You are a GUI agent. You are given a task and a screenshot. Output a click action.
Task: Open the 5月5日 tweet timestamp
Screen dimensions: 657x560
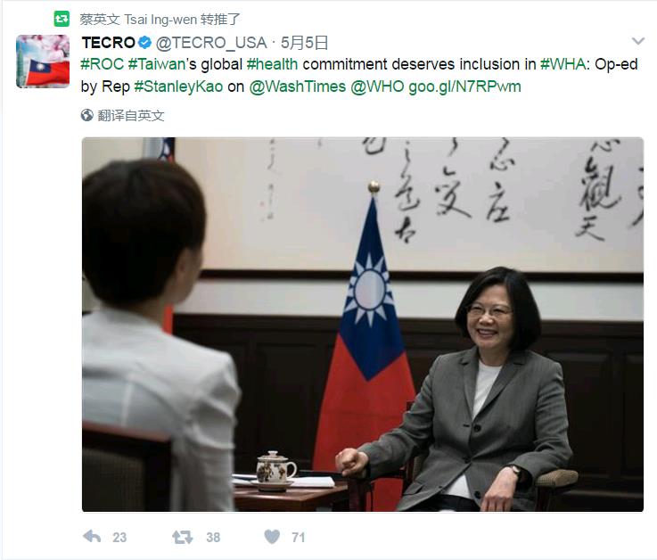click(304, 42)
